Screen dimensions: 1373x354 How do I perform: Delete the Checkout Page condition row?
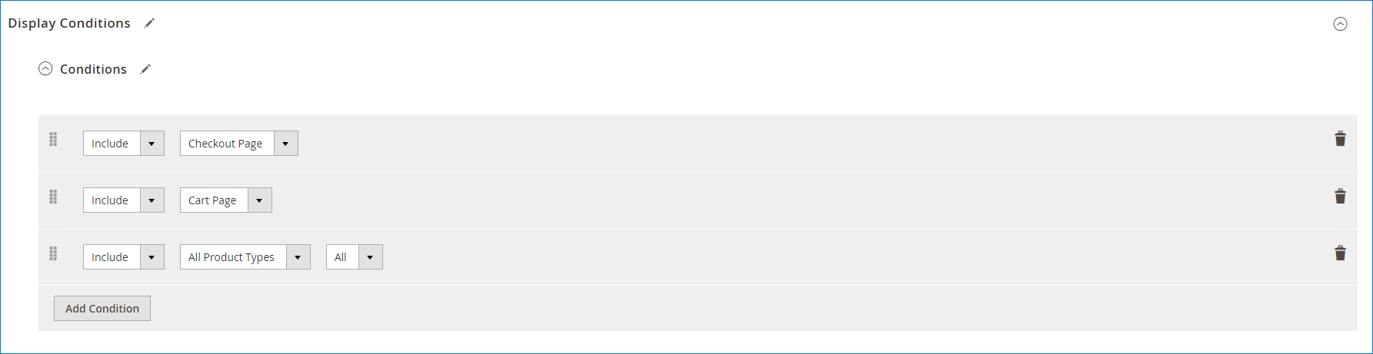coord(1340,138)
